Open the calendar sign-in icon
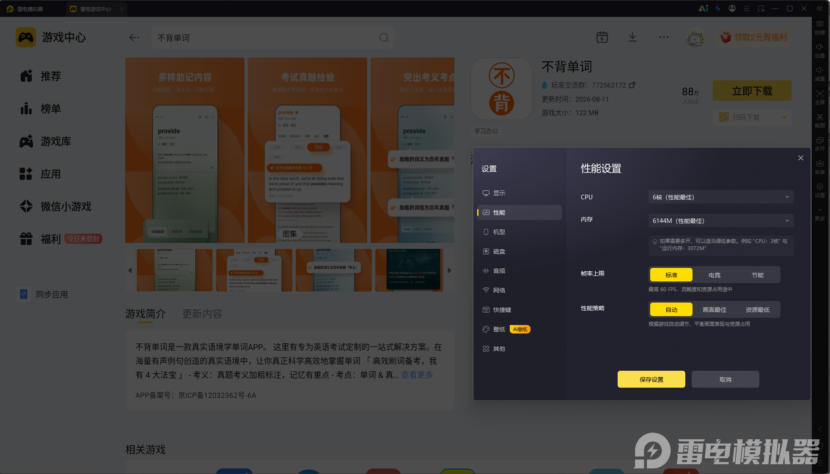The width and height of the screenshot is (830, 474). pos(602,37)
